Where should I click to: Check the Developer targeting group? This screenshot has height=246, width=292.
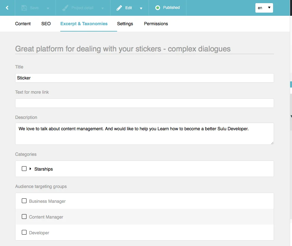pyautogui.click(x=24, y=232)
